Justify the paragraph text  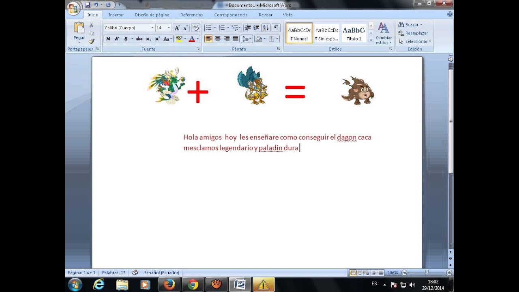[x=236, y=39]
